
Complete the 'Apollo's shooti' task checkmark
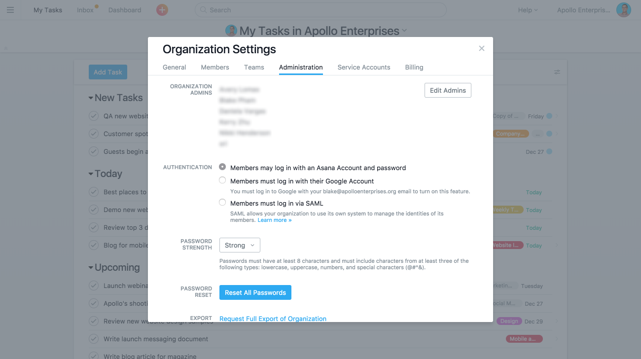(x=94, y=303)
